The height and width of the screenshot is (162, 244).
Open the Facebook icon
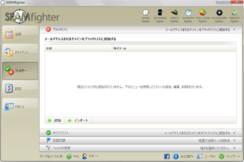(x=167, y=156)
